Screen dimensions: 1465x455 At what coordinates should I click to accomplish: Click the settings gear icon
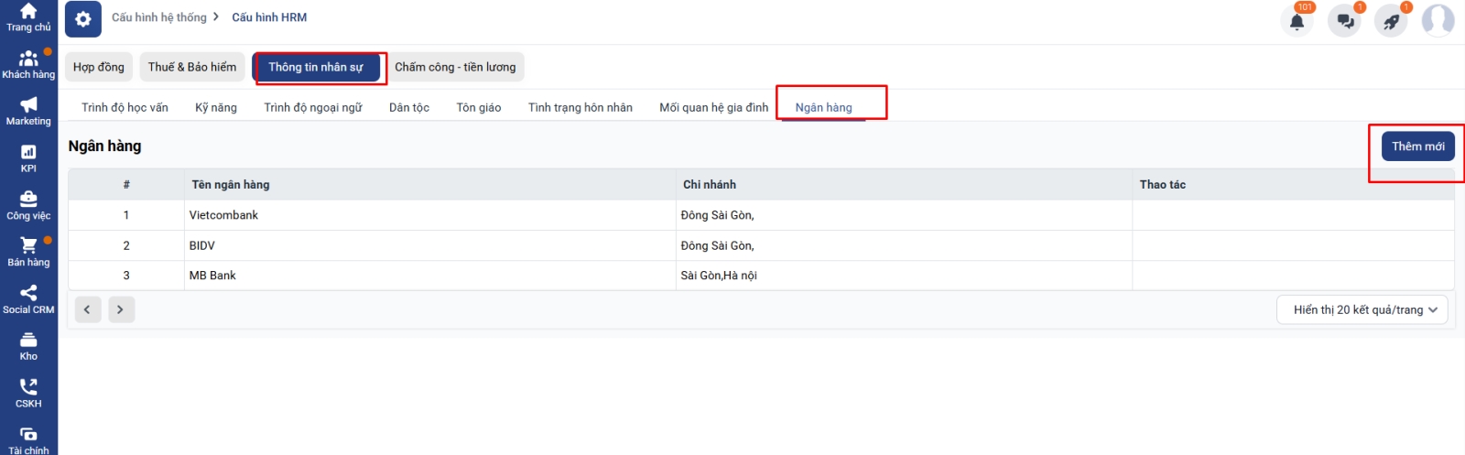coord(83,19)
